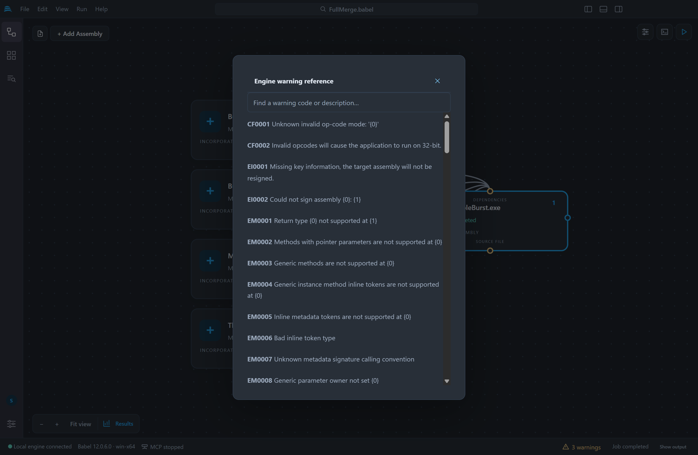Open the Results chart button
The width and height of the screenshot is (698, 455).
coord(118,423)
